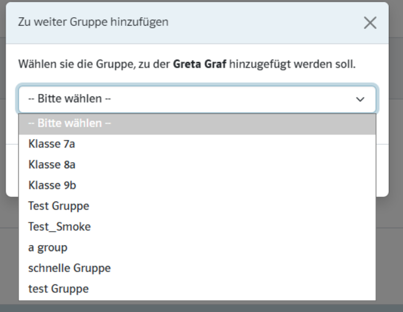Select the Test_Smoke group
403x312 pixels.
59,227
